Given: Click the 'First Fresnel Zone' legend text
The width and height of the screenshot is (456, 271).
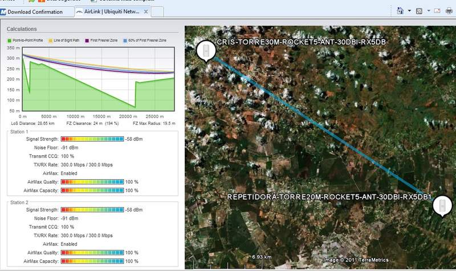Looking at the screenshot, I should click(104, 41).
